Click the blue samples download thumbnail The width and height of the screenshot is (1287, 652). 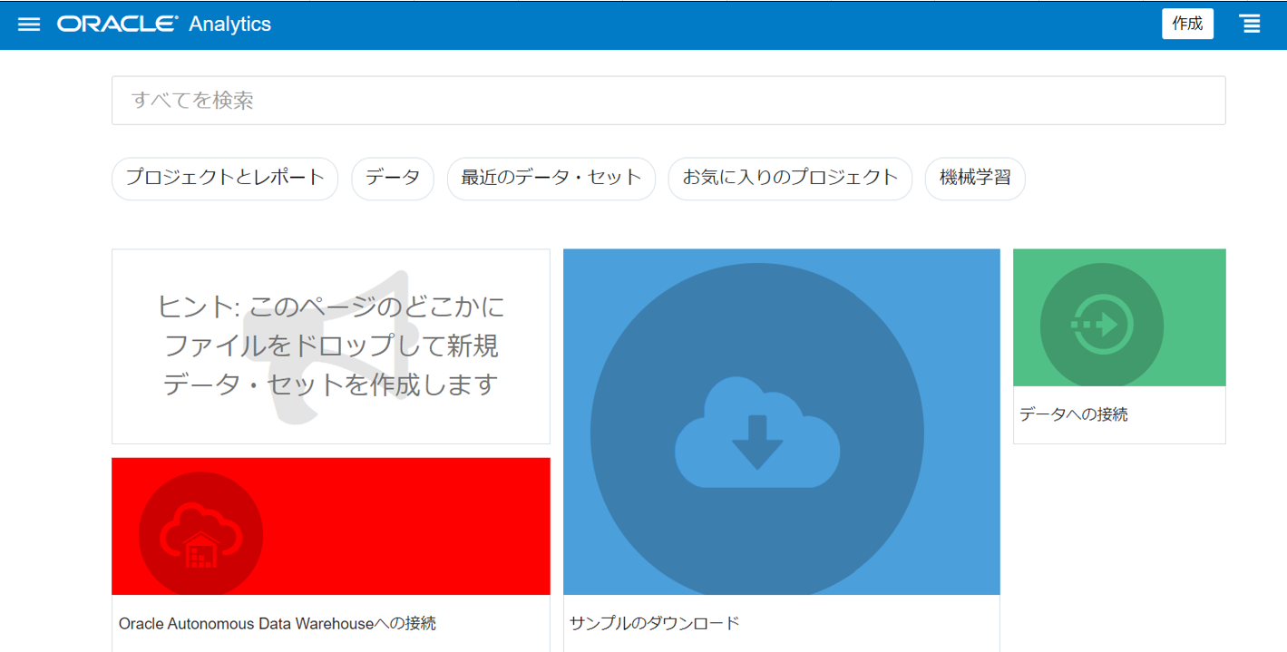pyautogui.click(x=781, y=420)
